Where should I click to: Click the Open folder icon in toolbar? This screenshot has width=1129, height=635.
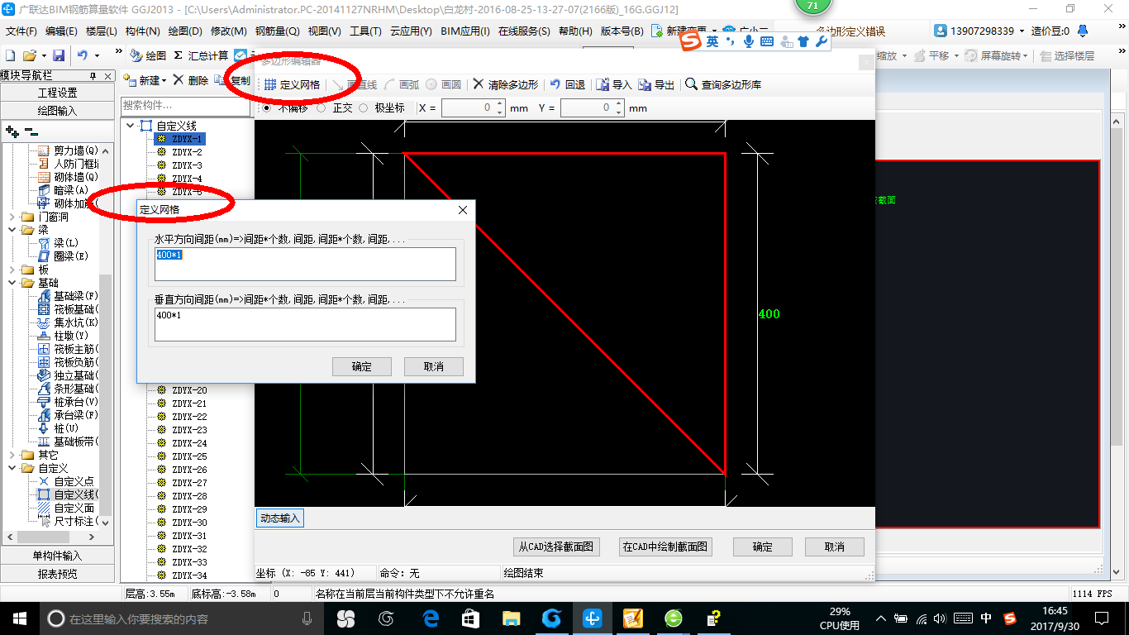[x=30, y=55]
